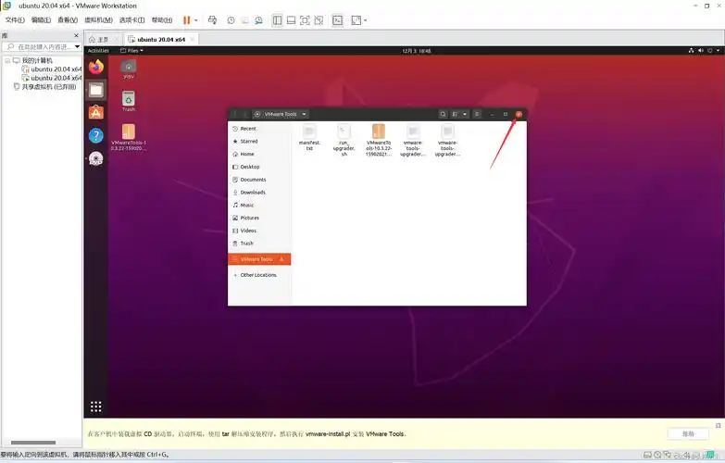This screenshot has width=725, height=463.
Task: Select second ubuntu 20.04 x64 library entry
Action: point(52,78)
